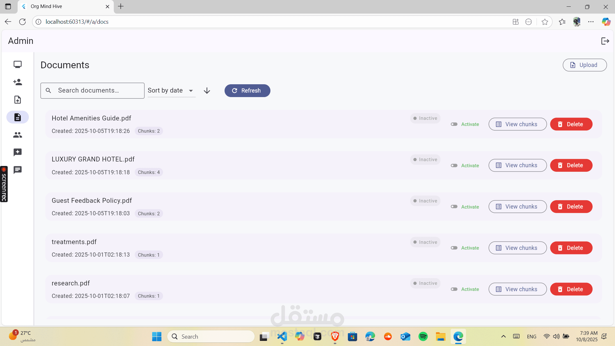Image resolution: width=615 pixels, height=346 pixels.
Task: Click the logout icon at top right
Action: coord(605,41)
